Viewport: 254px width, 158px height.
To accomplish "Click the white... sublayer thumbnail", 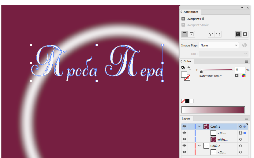I will tap(213, 139).
